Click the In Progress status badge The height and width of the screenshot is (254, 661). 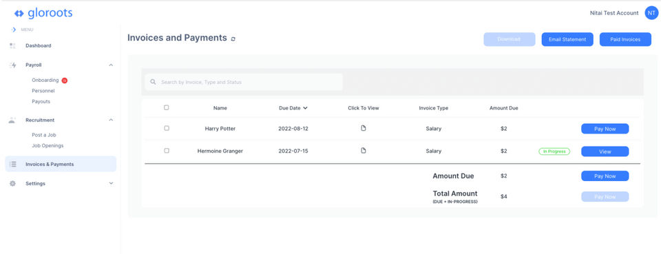pyautogui.click(x=554, y=151)
